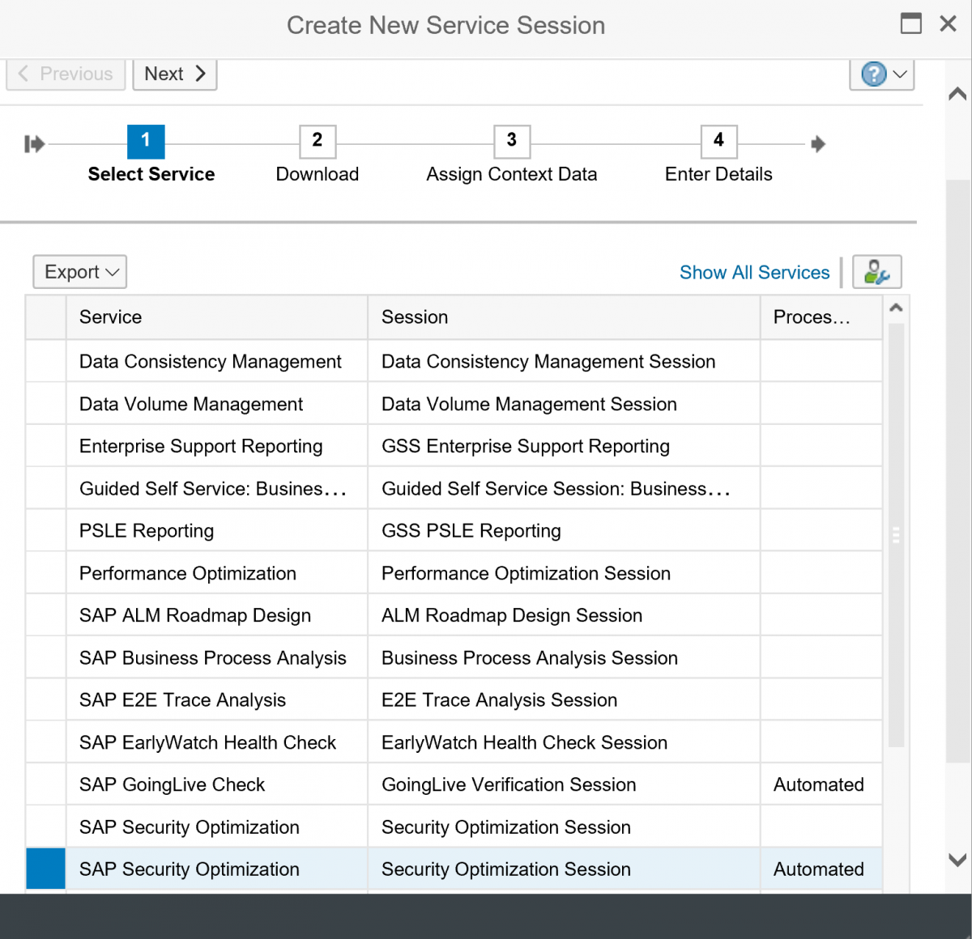Open the chevron next to the help icon
972x939 pixels.
(x=899, y=74)
